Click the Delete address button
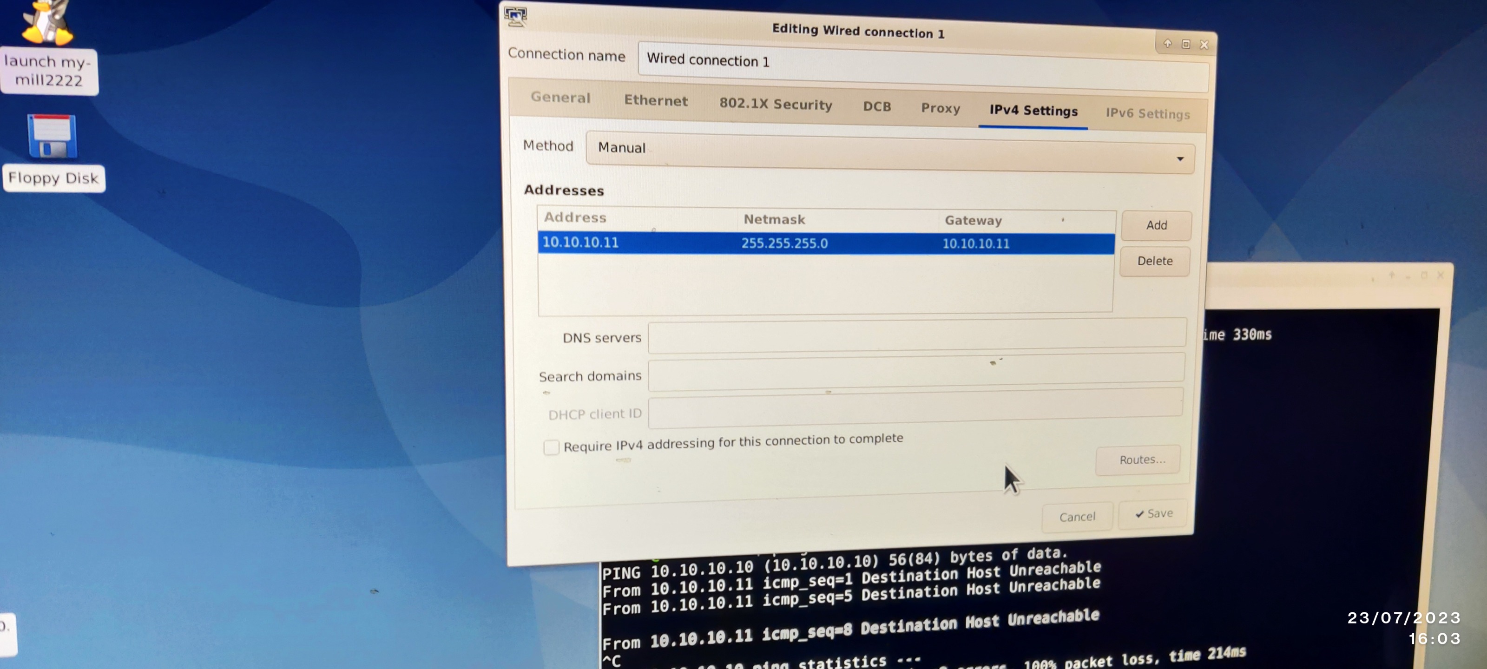Viewport: 1487px width, 669px height. pyautogui.click(x=1154, y=261)
